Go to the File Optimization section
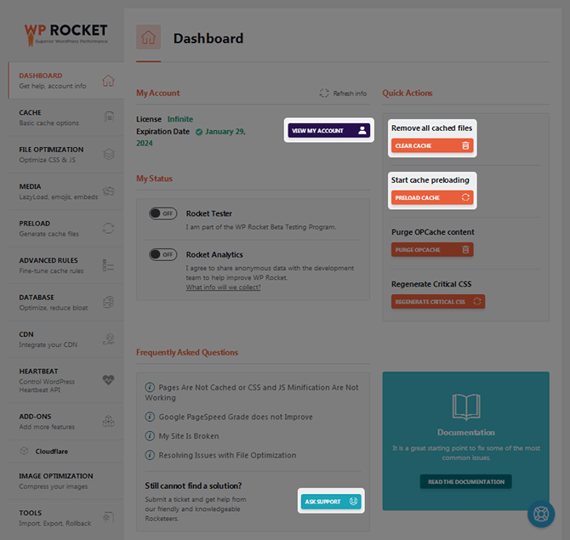The image size is (570, 540). tap(66, 155)
